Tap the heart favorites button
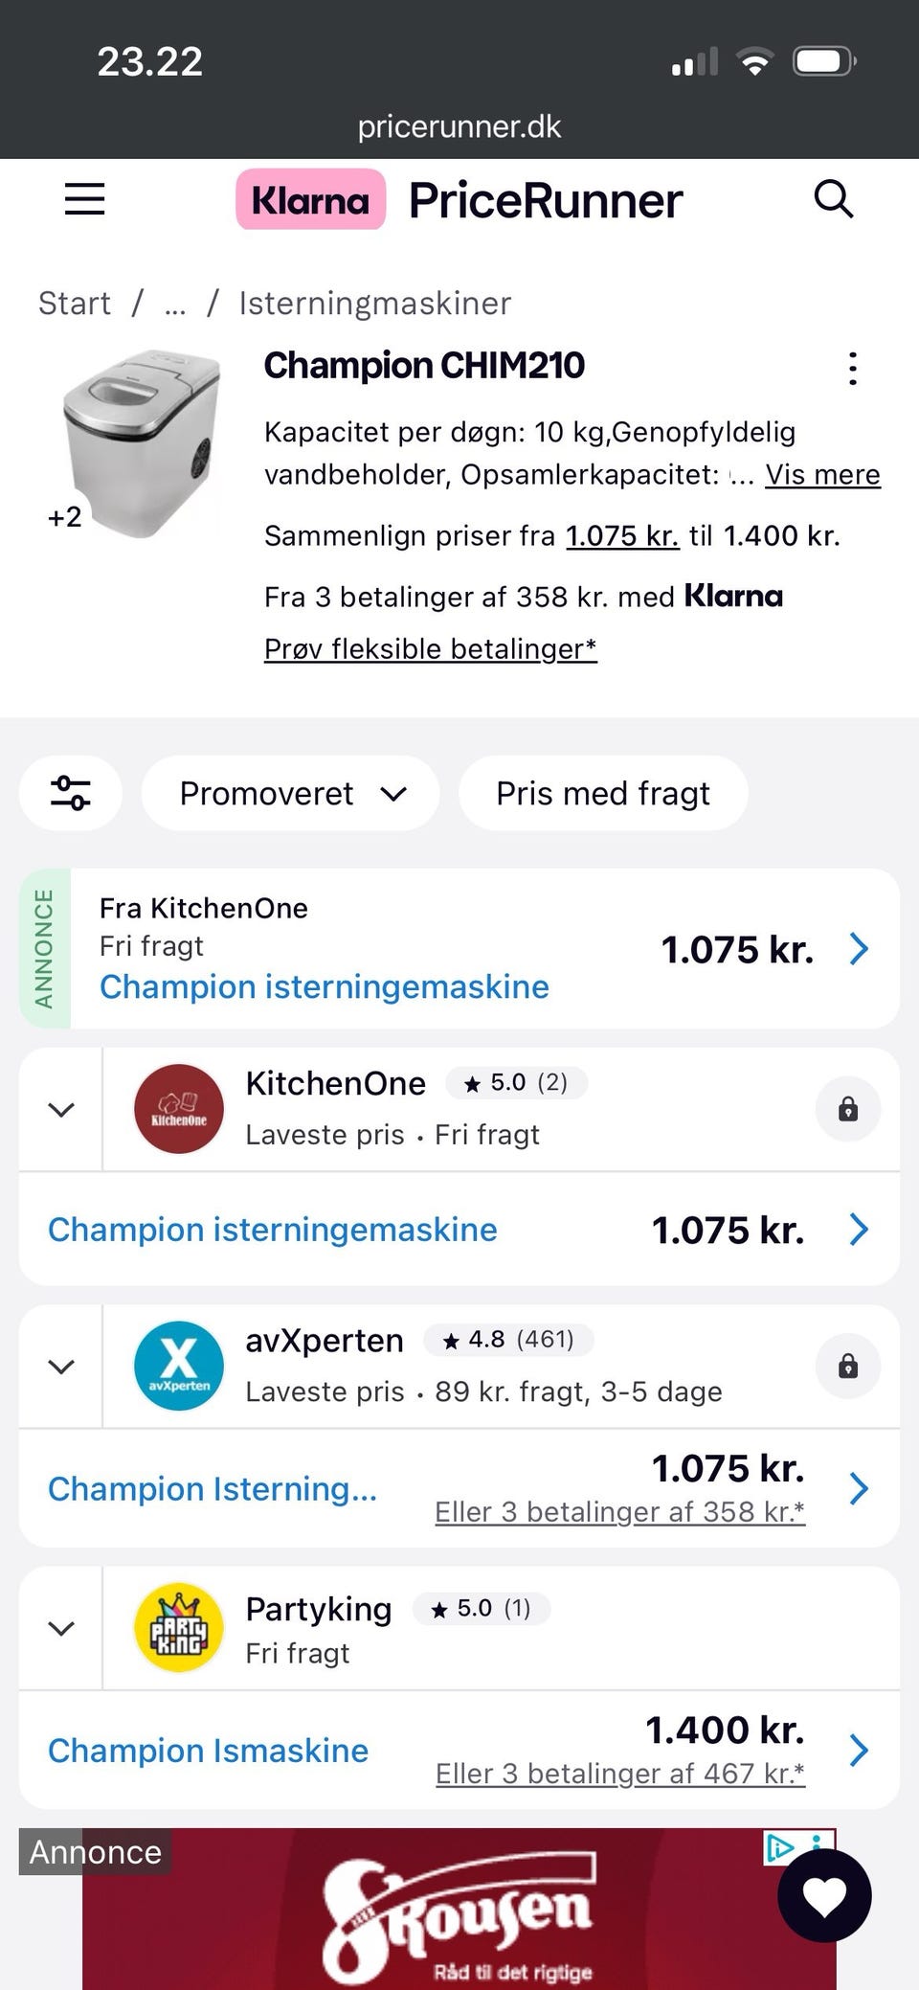The width and height of the screenshot is (919, 1990). tap(824, 1895)
